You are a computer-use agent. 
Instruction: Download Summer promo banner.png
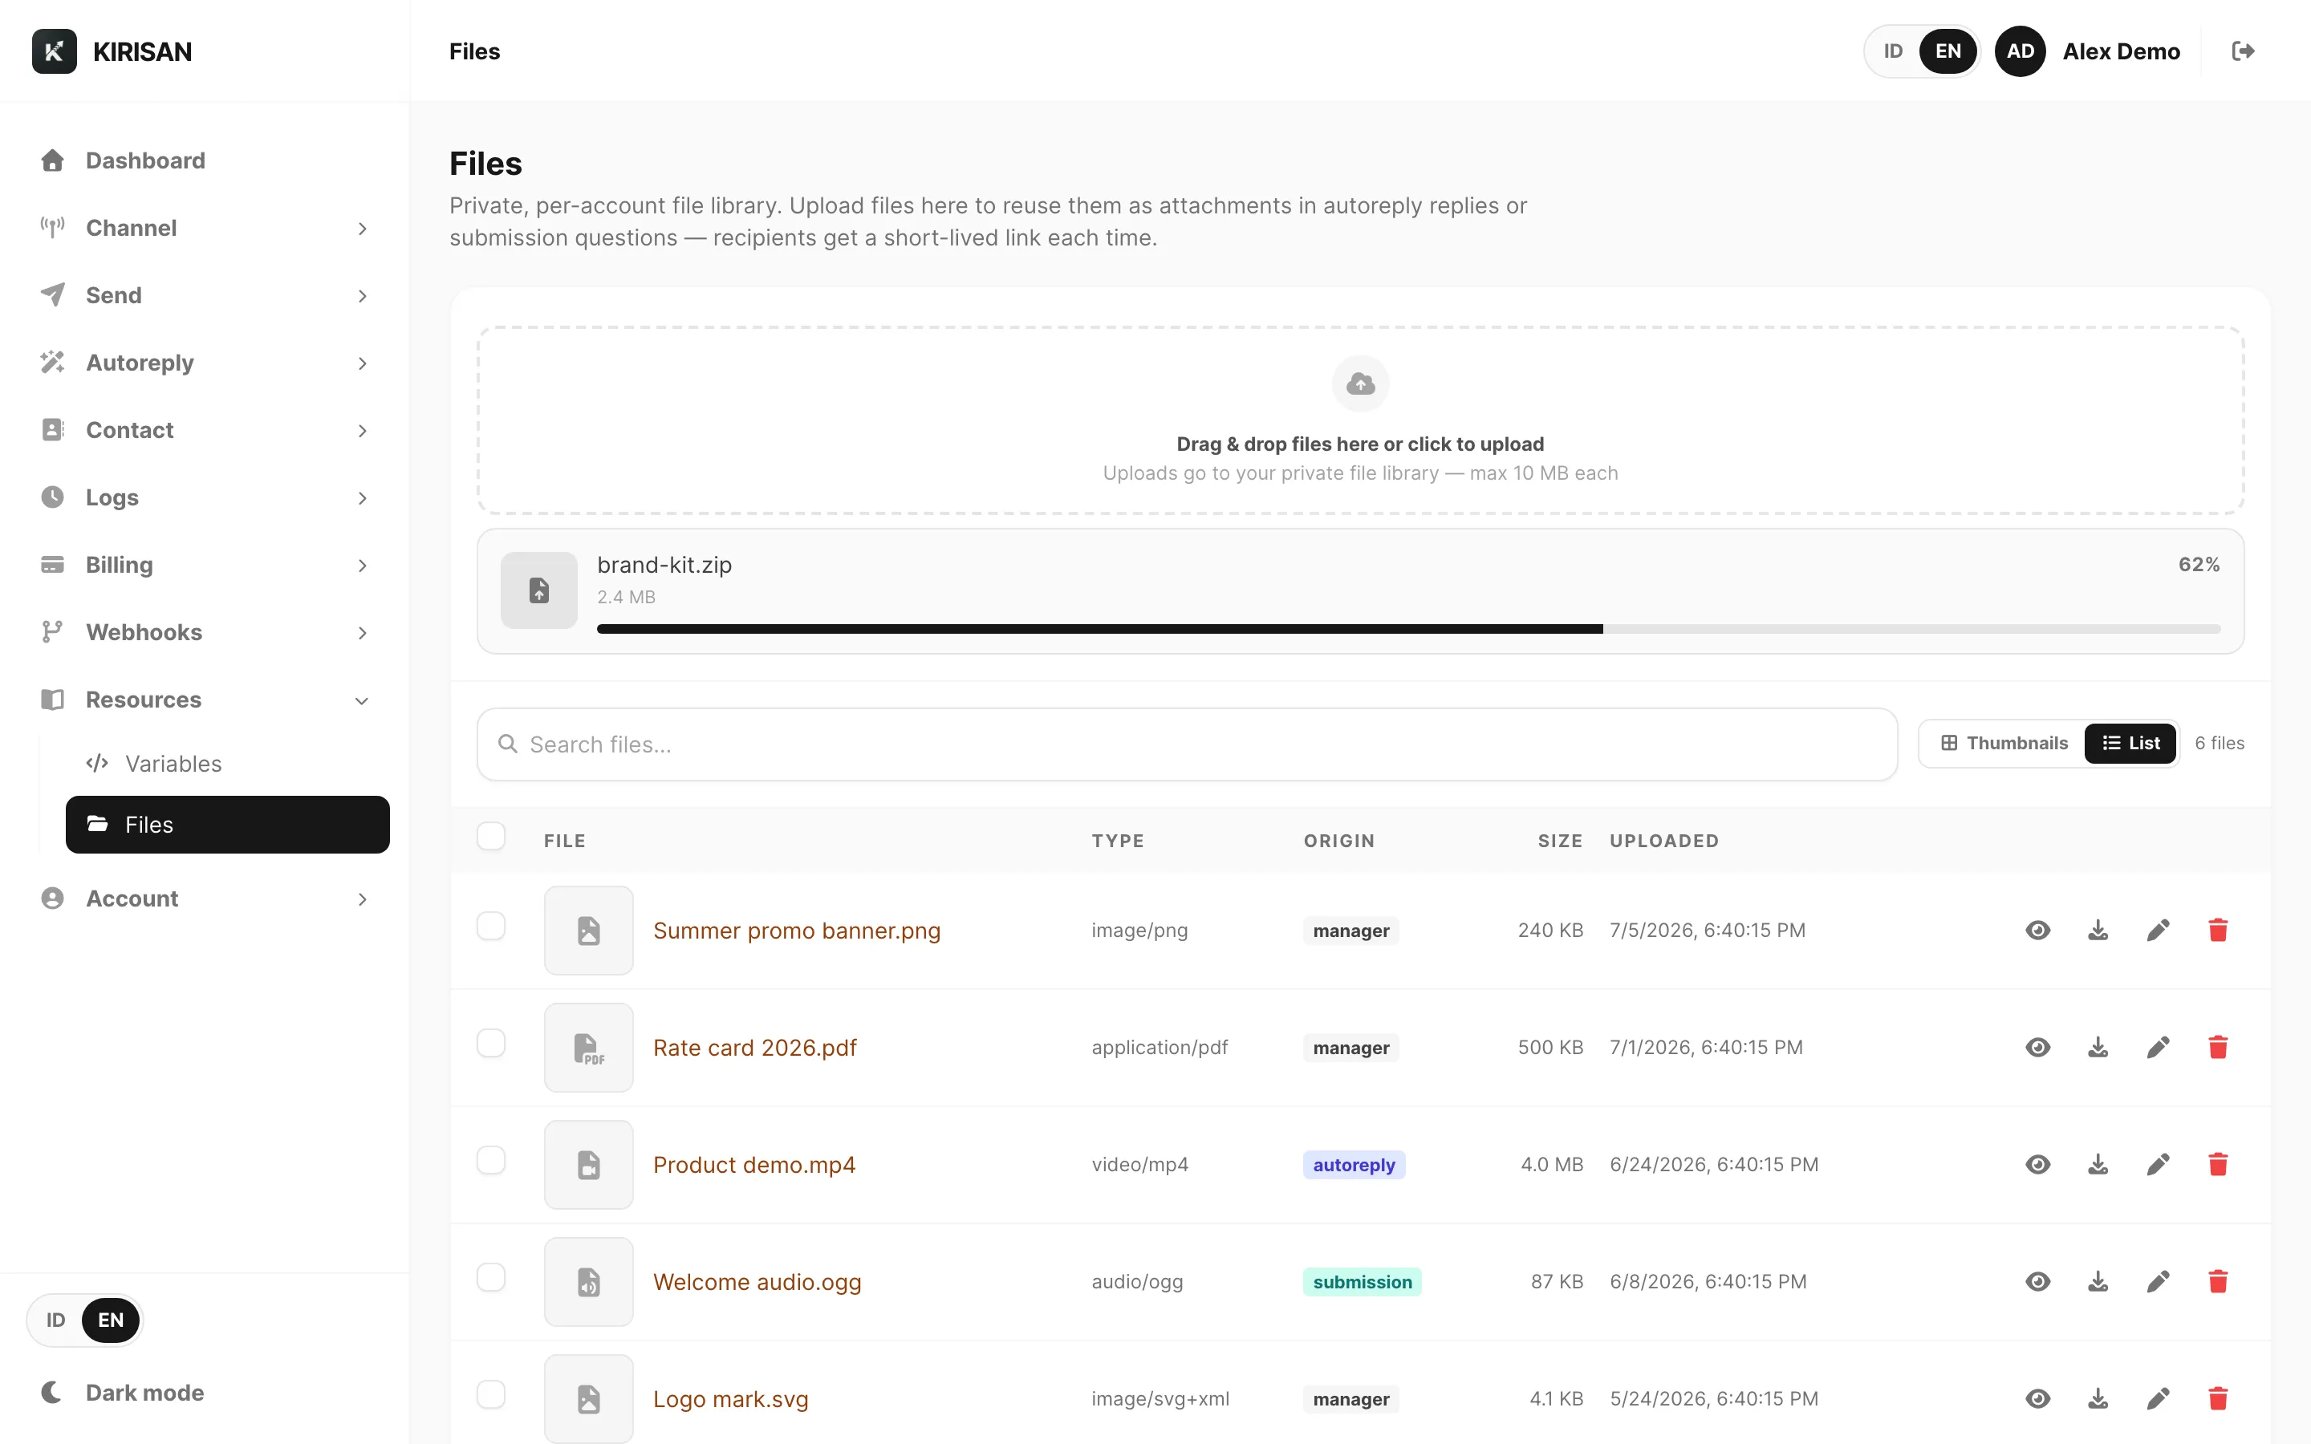(2098, 931)
